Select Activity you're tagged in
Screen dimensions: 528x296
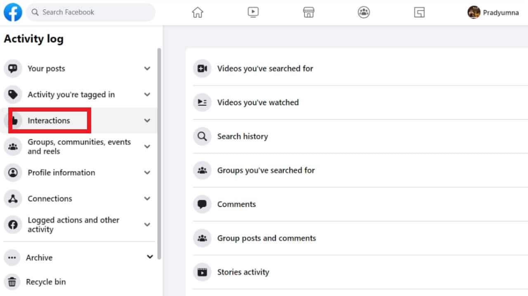pos(71,95)
